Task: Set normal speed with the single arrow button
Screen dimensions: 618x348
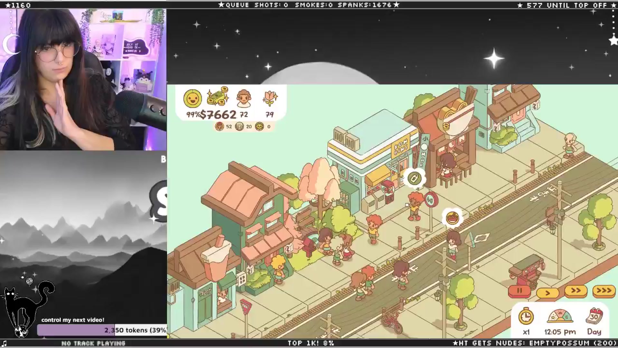Action: pos(548,293)
